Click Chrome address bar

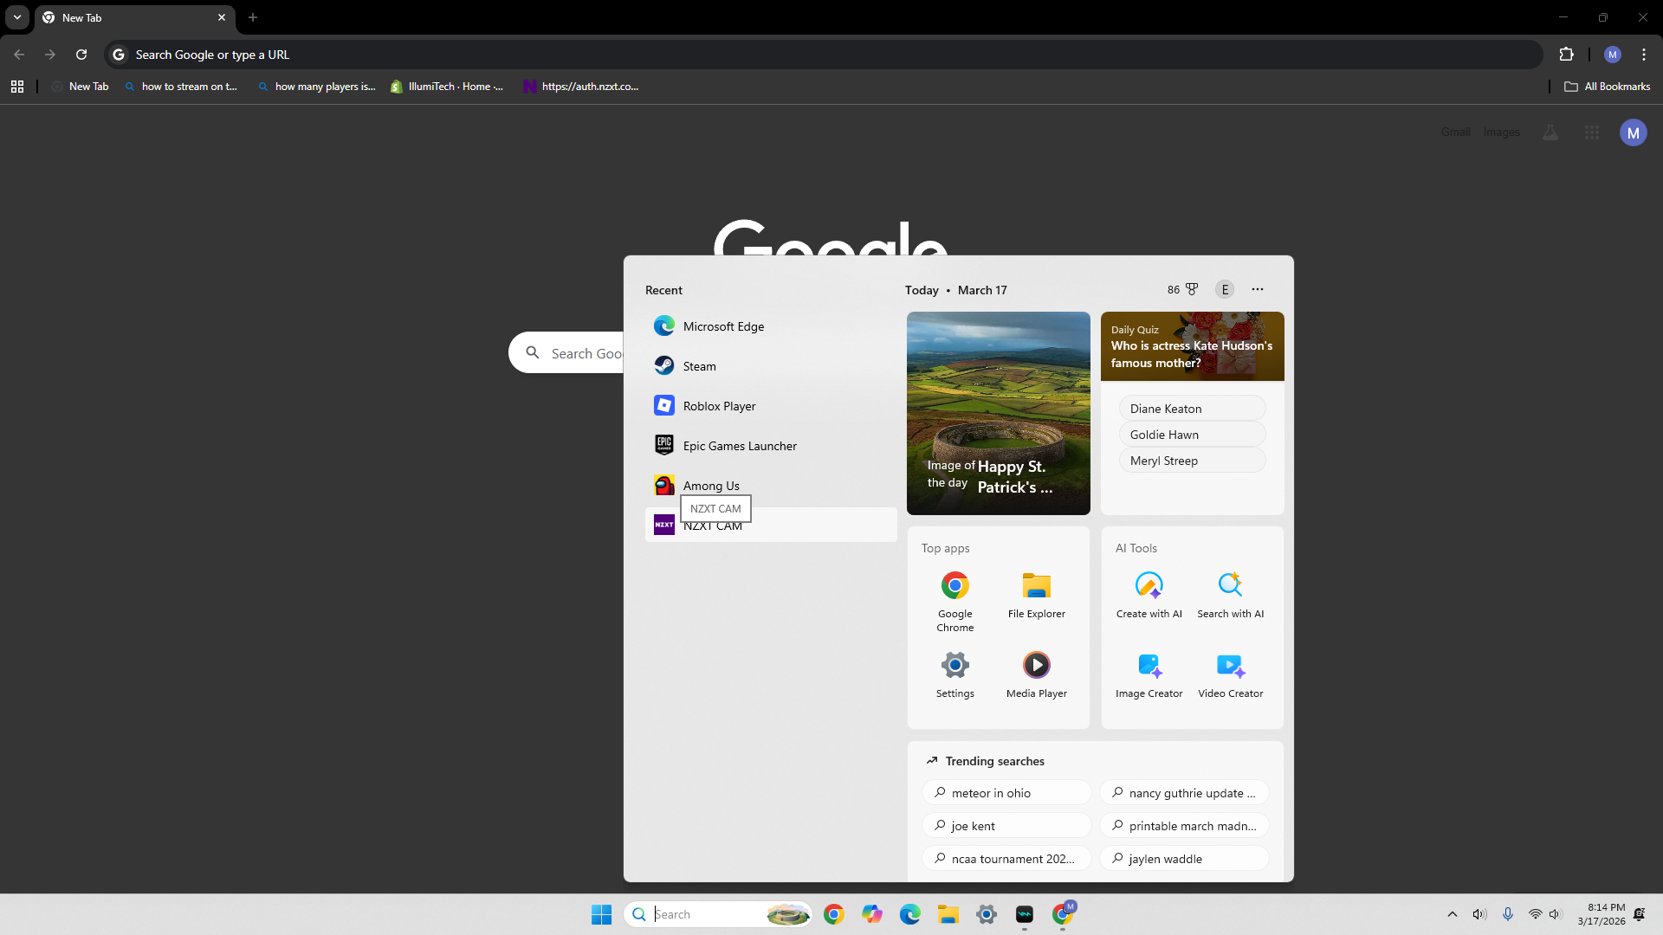pos(823,55)
